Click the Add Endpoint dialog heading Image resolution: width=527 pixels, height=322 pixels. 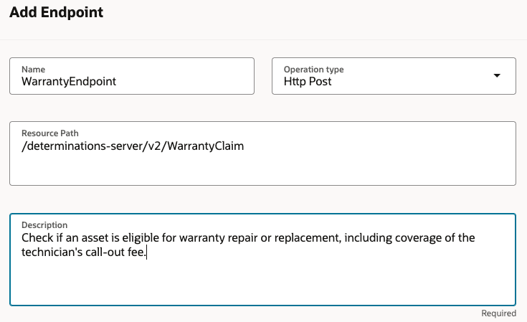click(x=56, y=12)
